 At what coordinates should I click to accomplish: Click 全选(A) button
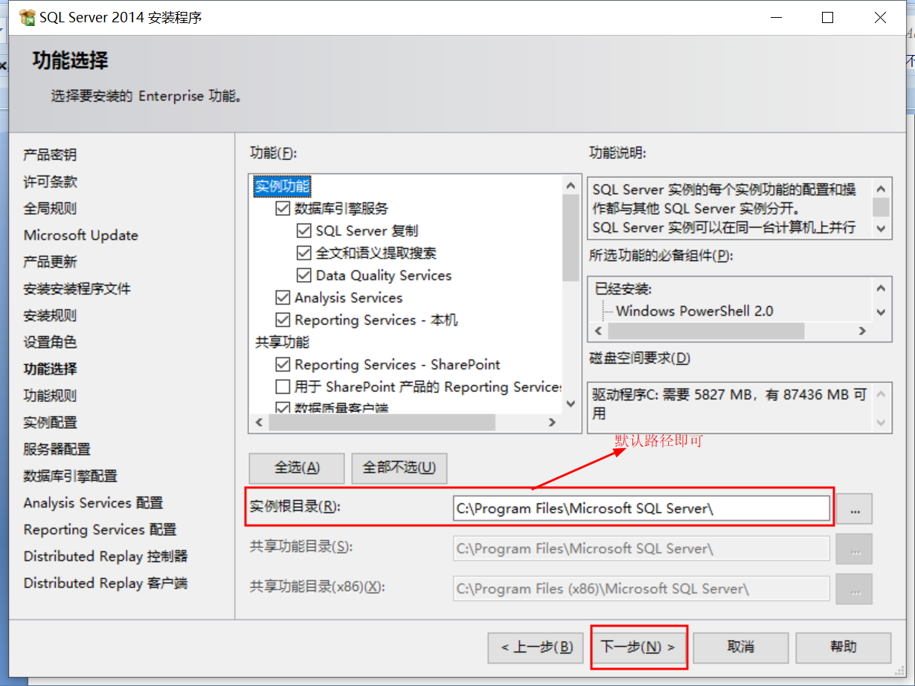(297, 468)
